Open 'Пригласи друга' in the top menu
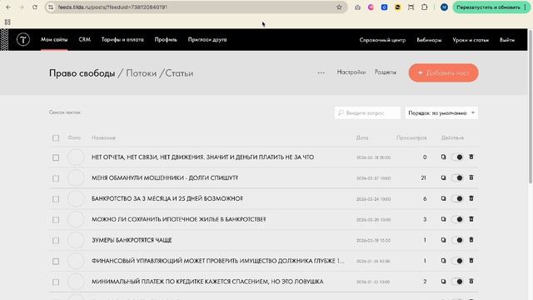 (207, 39)
